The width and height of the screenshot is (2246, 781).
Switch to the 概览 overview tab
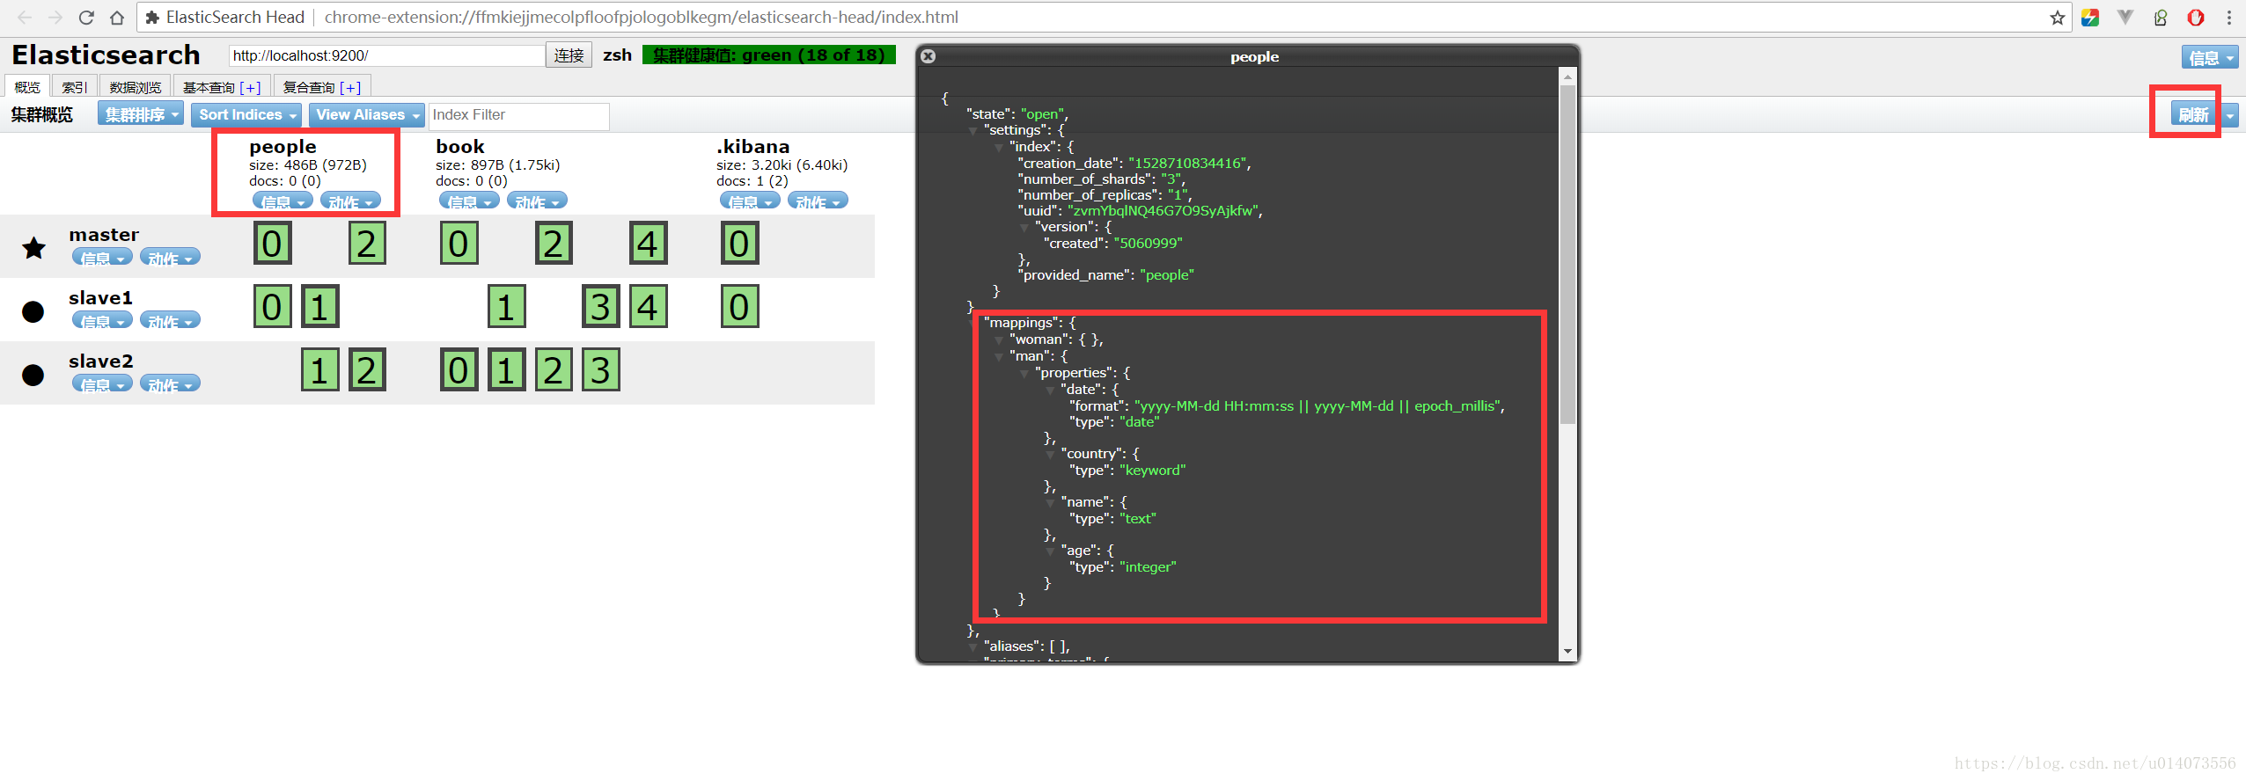27,87
